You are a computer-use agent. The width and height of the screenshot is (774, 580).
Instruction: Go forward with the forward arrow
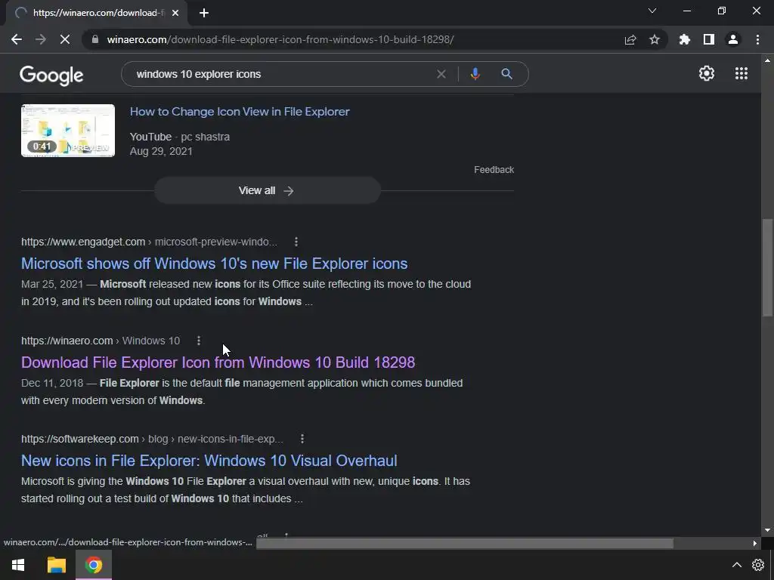coord(41,39)
